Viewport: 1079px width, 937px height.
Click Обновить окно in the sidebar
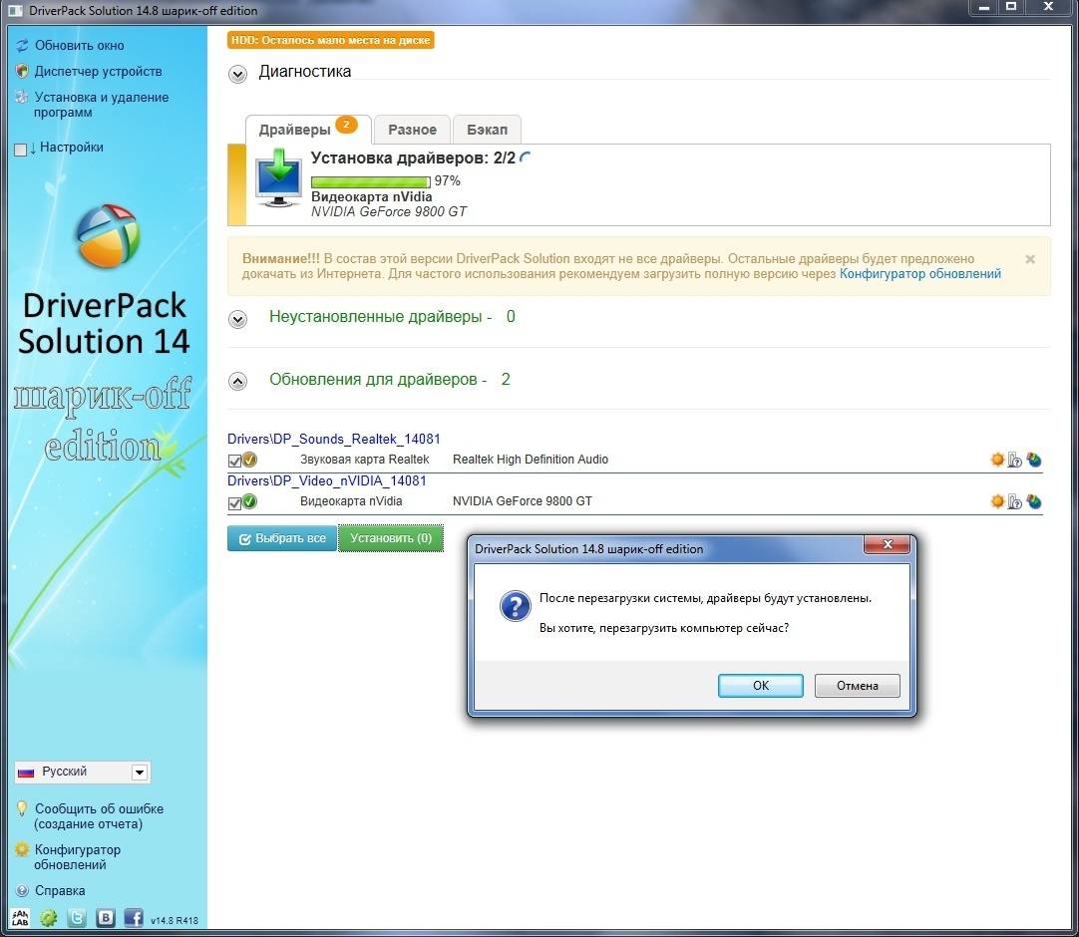[79, 46]
